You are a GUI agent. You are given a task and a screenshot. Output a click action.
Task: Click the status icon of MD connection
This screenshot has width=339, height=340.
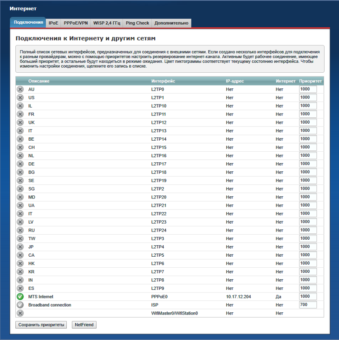[x=20, y=197]
